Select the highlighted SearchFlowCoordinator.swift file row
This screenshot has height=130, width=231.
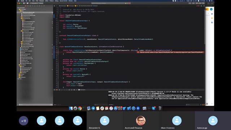(35, 12)
